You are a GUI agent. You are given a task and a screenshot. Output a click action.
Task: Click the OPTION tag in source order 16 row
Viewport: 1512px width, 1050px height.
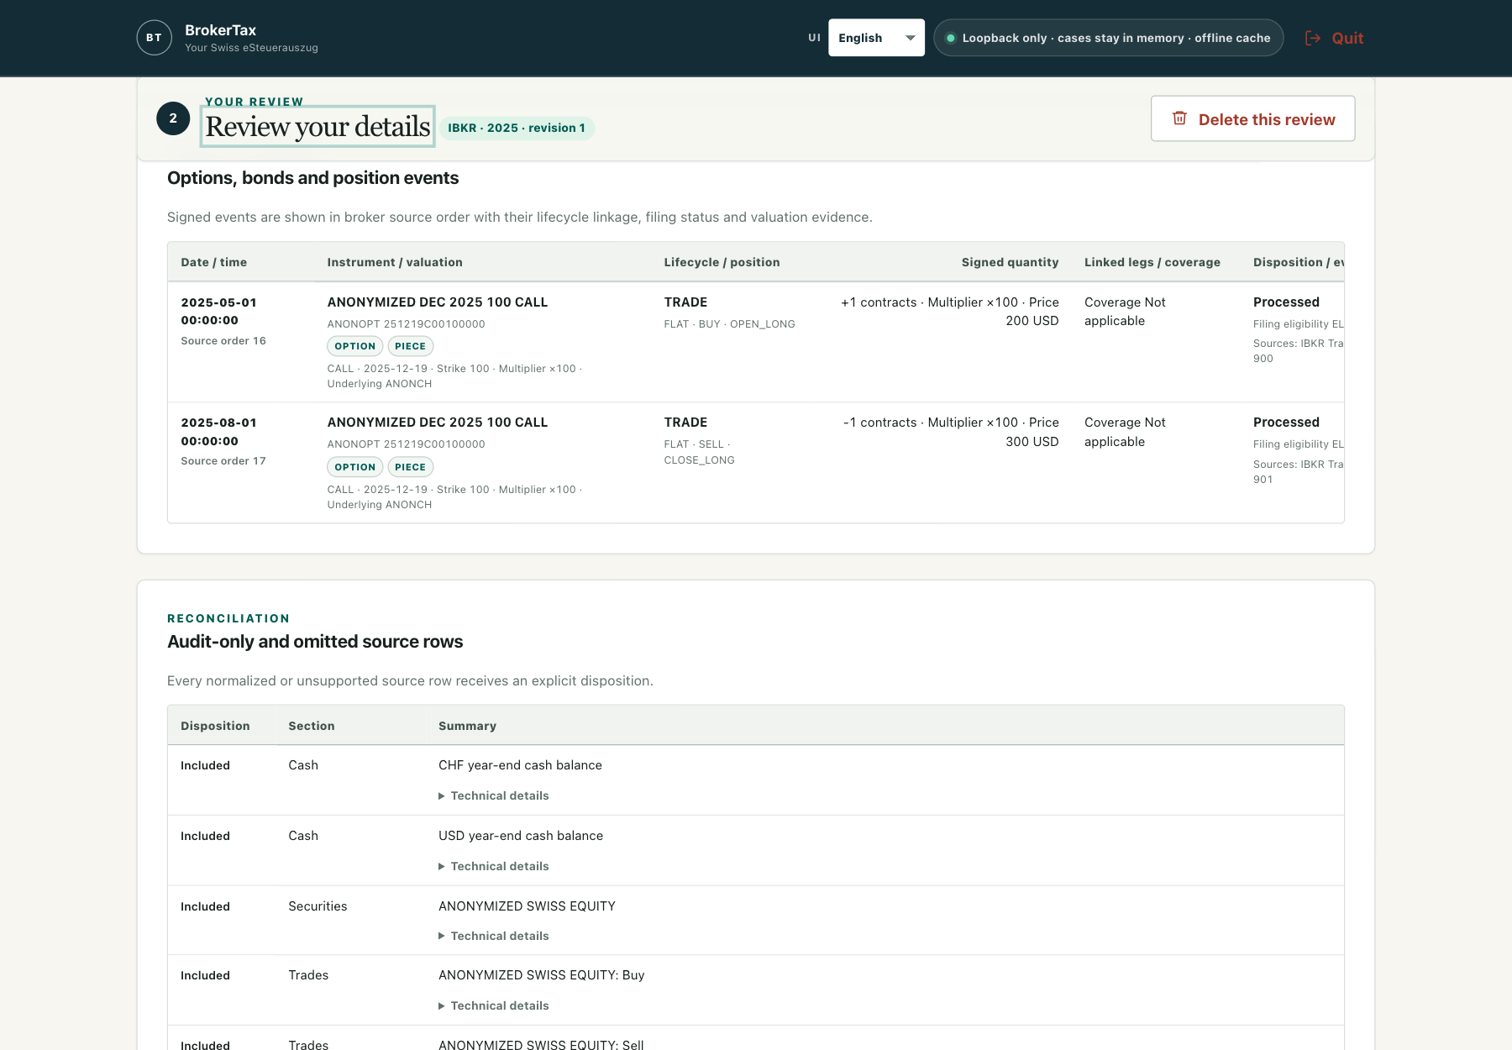tap(355, 346)
